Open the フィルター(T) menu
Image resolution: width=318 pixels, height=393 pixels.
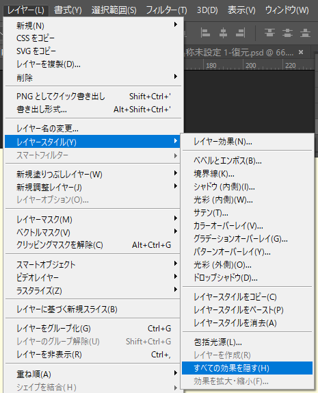(x=166, y=10)
